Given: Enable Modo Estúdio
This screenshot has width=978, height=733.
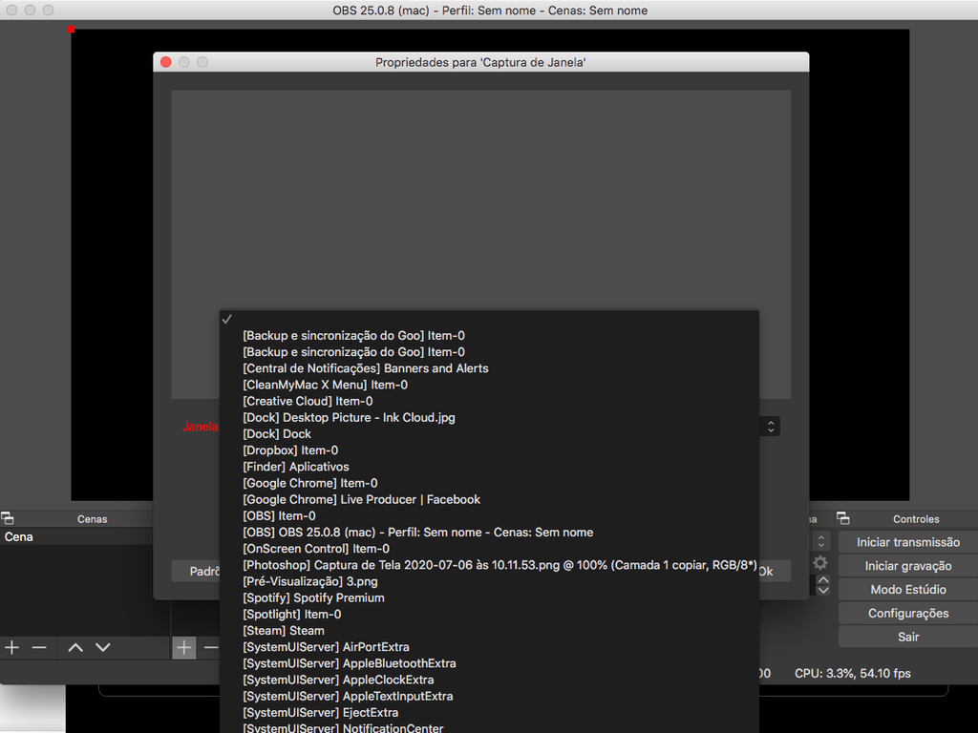Looking at the screenshot, I should [908, 590].
